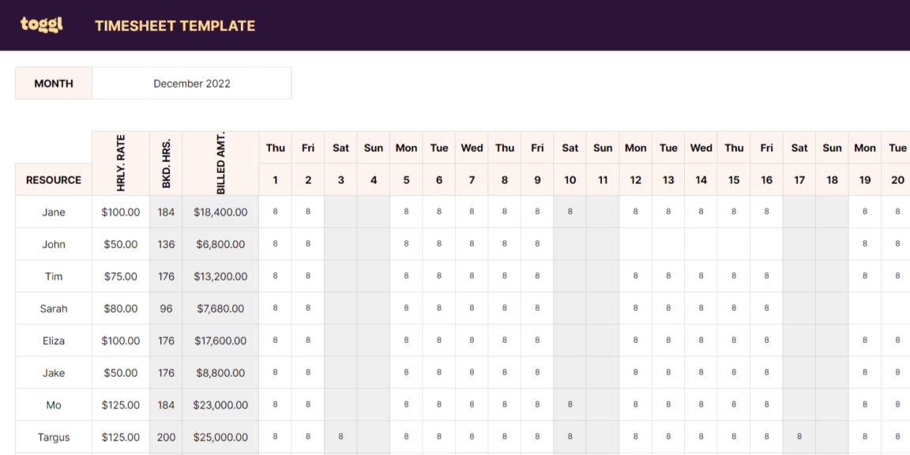The height and width of the screenshot is (455, 910).
Task: Select Jake's hourly rate of $50.00
Action: pos(120,372)
